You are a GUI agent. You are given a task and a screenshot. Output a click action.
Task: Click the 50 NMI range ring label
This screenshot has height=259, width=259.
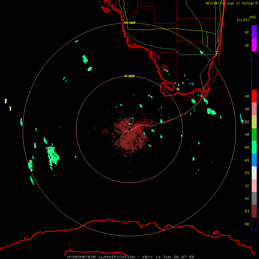pos(129,76)
